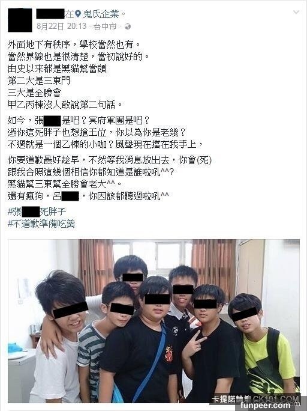Click the location pin icon beside 鬼氏企業

coord(78,14)
